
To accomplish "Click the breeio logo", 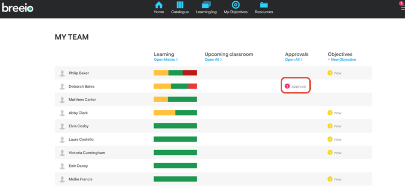I will click(17, 7).
